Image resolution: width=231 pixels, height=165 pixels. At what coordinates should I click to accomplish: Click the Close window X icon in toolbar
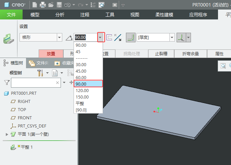coord(115,5)
